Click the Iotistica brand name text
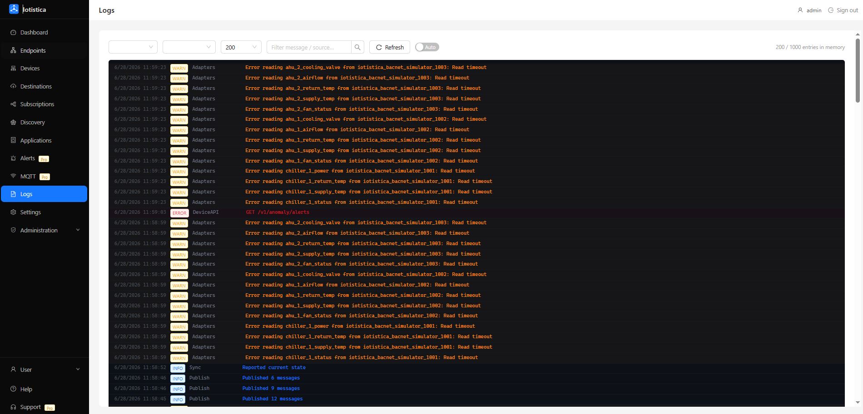The width and height of the screenshot is (863, 414). pyautogui.click(x=35, y=9)
